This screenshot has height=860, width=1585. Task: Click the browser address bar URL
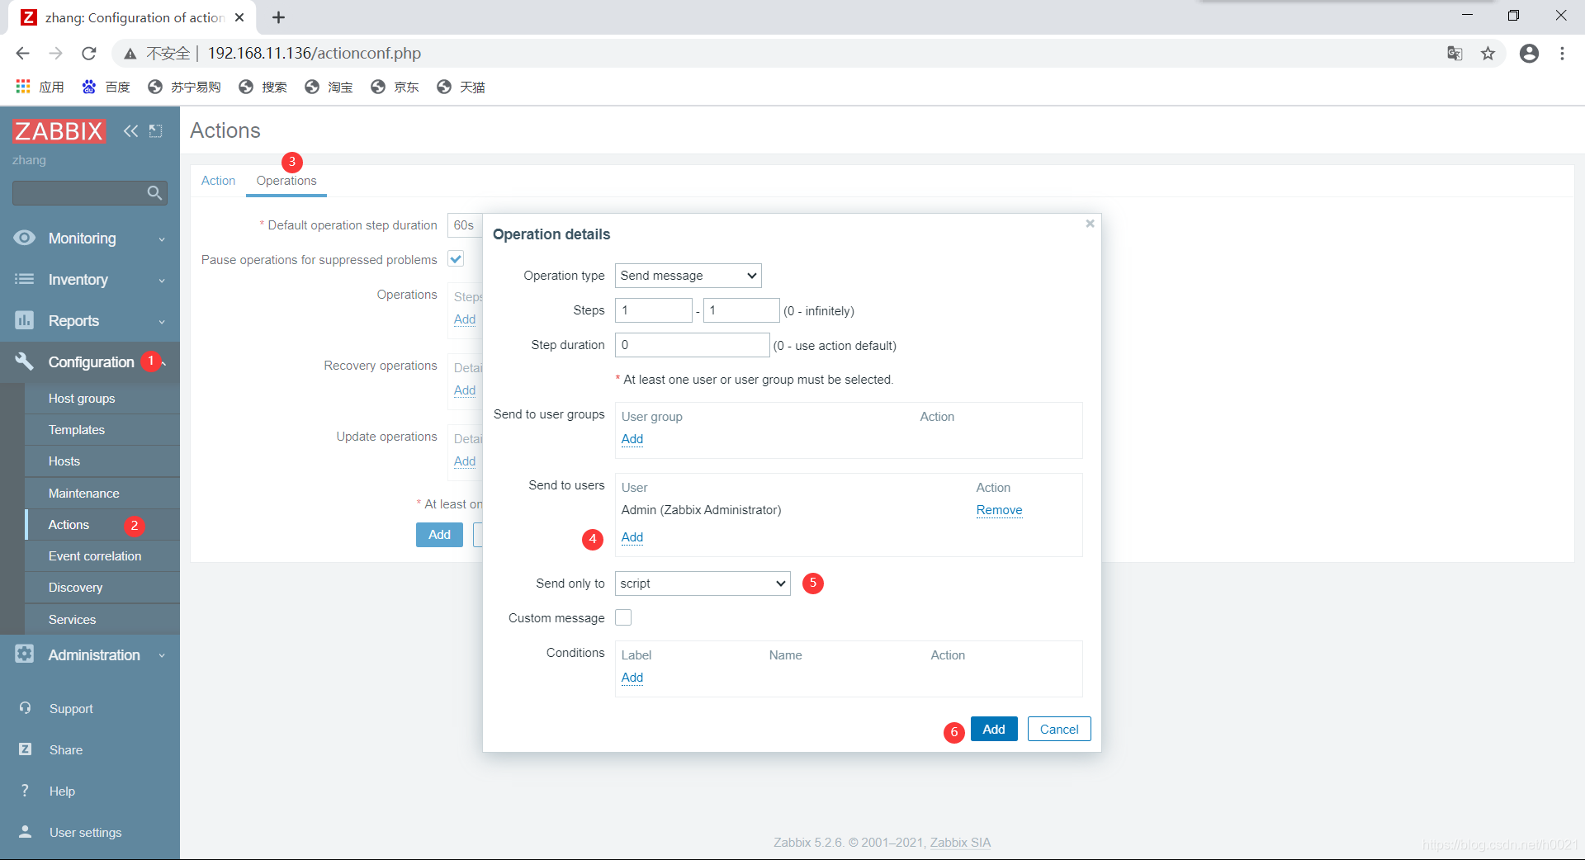pyautogui.click(x=314, y=54)
